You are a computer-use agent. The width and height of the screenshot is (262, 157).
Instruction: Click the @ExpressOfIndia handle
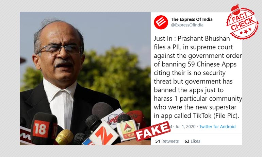tap(187, 25)
